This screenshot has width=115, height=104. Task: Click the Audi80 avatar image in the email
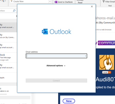pyautogui.click(x=107, y=62)
